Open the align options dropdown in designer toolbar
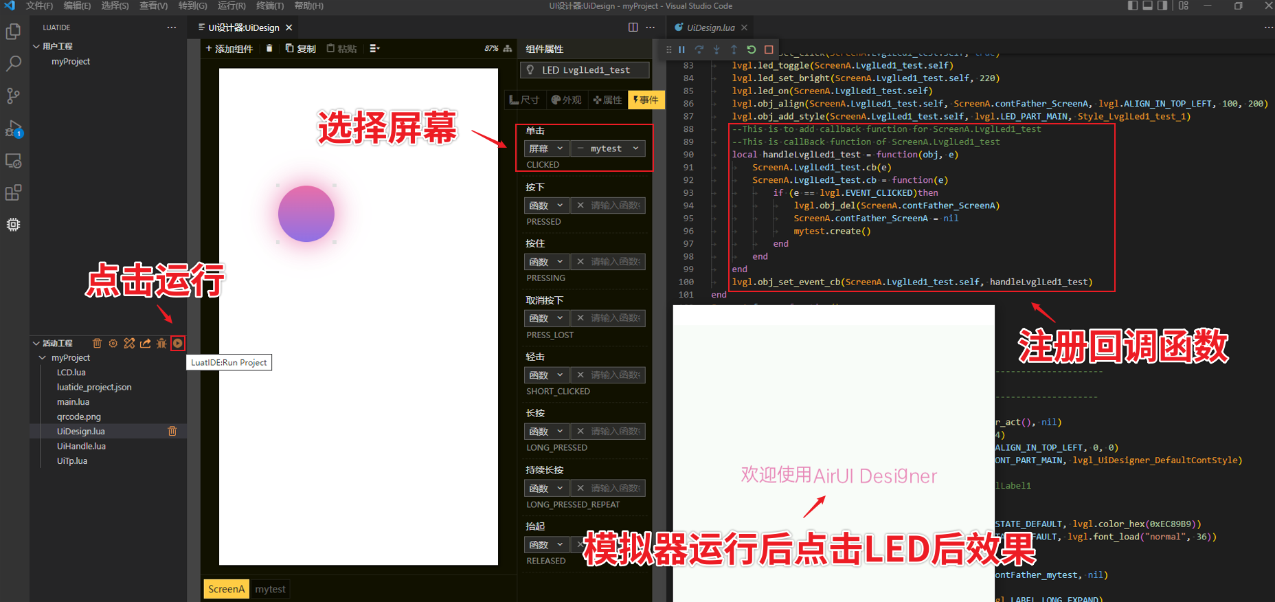1275x602 pixels. click(x=374, y=48)
